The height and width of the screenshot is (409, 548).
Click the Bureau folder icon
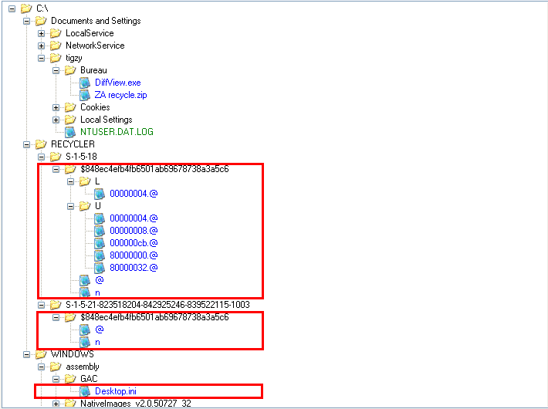point(70,70)
